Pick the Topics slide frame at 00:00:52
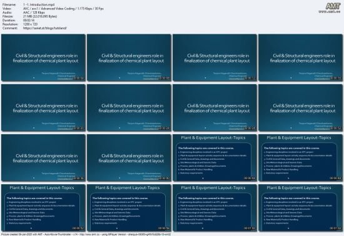Image resolution: width=344 pixels, height=236 pixels. [43, 208]
